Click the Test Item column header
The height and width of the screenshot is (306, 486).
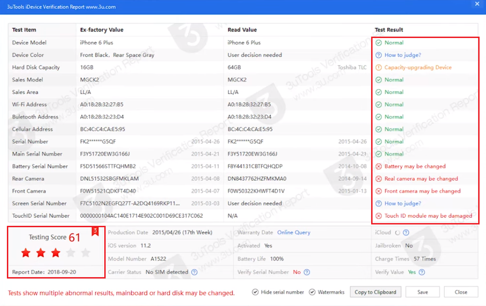[24, 30]
